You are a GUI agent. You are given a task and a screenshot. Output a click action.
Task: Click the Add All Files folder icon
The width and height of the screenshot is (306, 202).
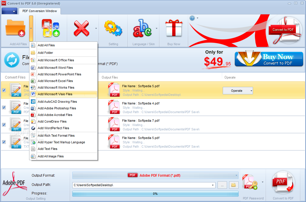point(16,28)
